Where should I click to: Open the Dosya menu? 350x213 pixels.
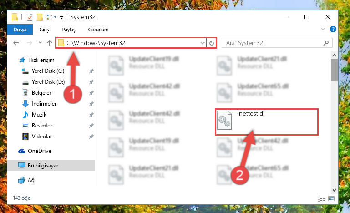(x=20, y=30)
